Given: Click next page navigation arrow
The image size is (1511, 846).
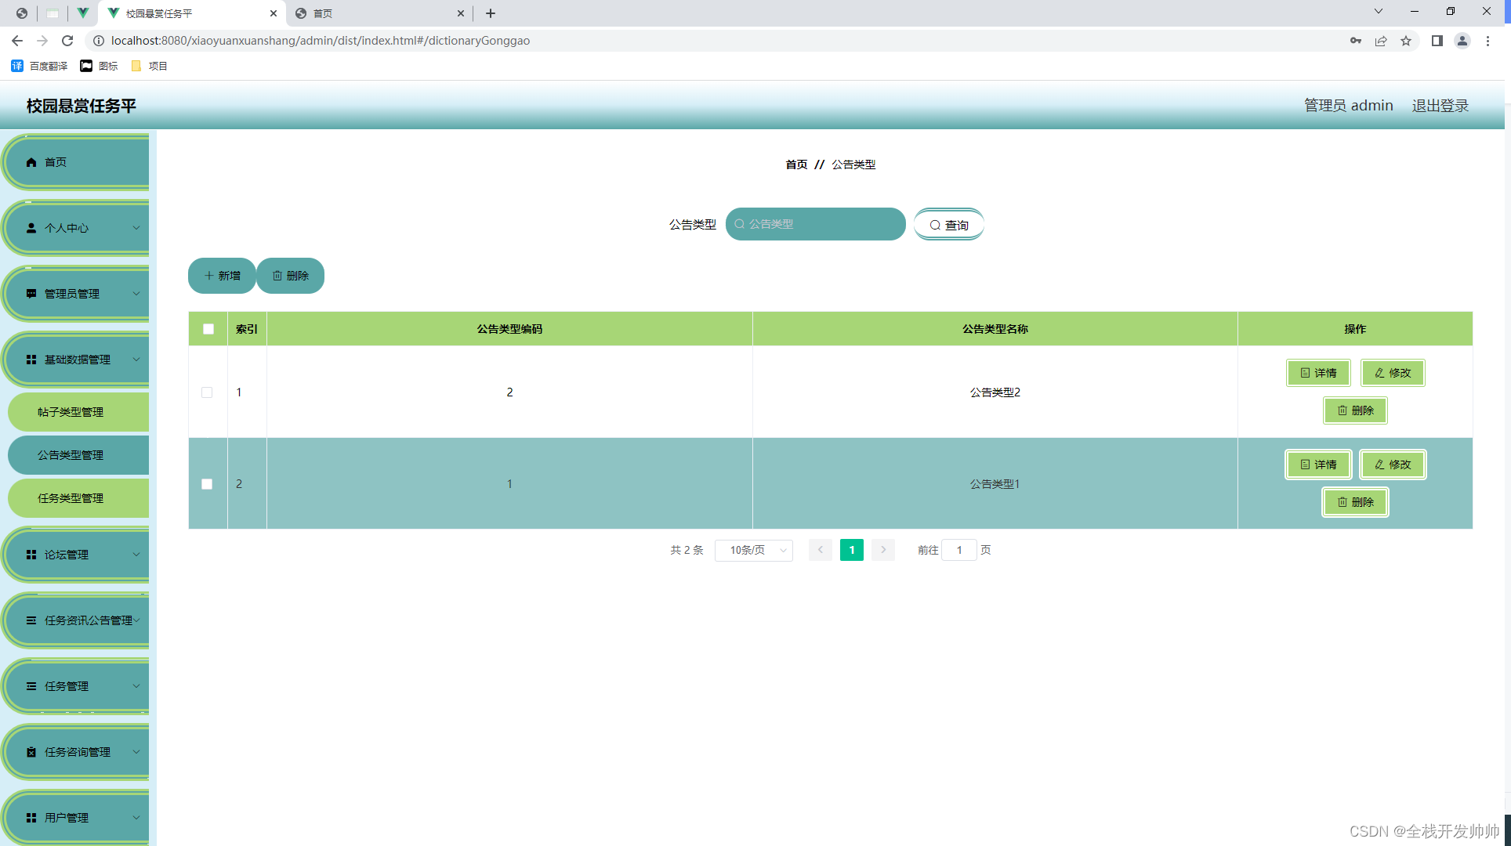Looking at the screenshot, I should 883,549.
